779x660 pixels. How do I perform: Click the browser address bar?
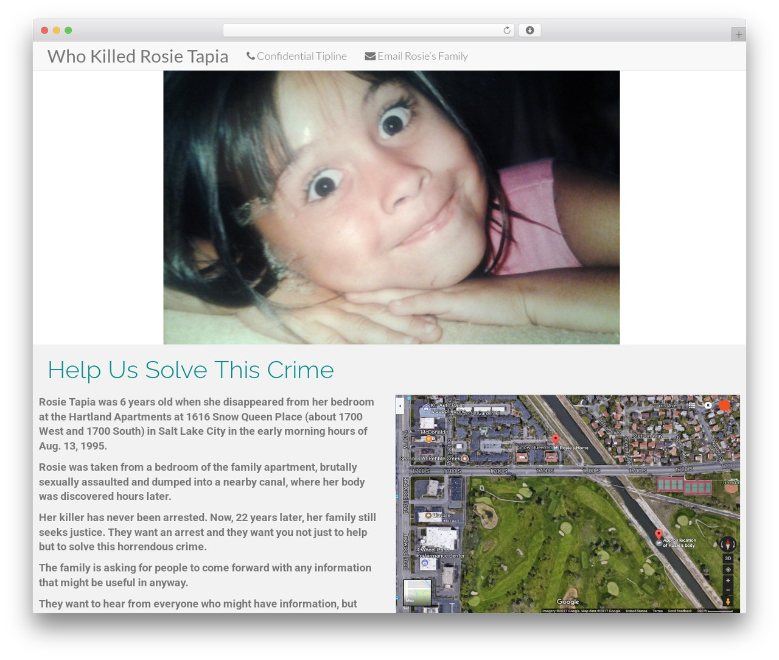click(x=369, y=30)
